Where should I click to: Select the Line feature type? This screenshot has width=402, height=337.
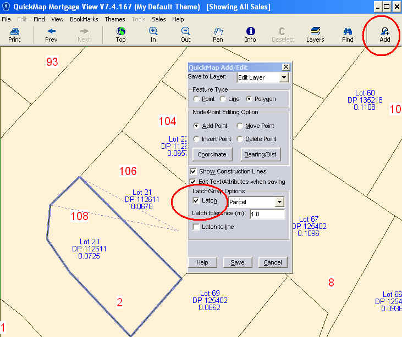(223, 99)
